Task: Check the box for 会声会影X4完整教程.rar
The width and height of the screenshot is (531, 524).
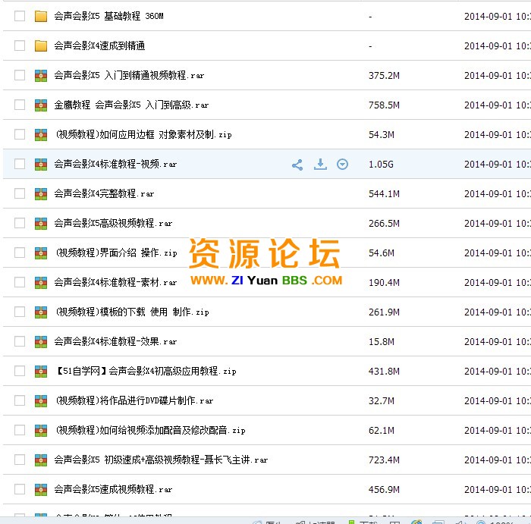Action: (20, 193)
